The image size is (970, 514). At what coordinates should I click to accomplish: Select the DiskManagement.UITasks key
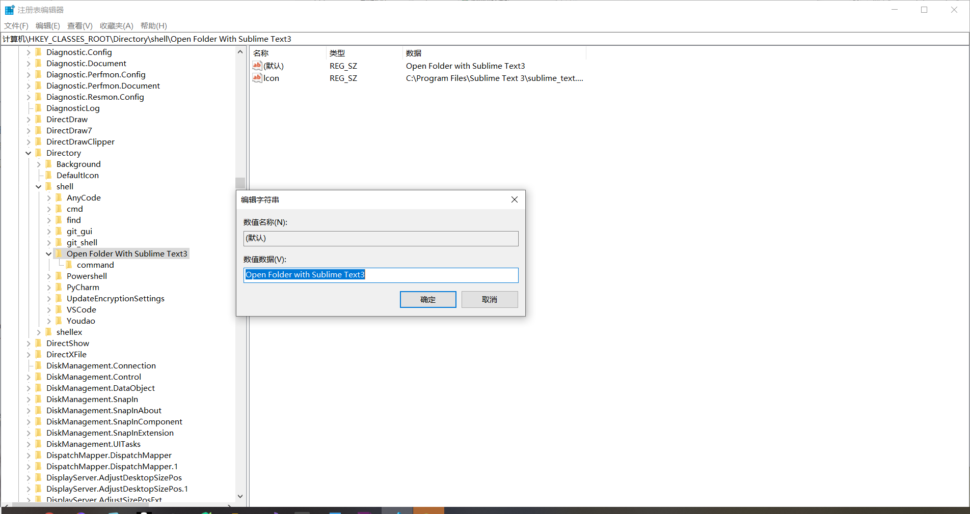[x=93, y=444]
